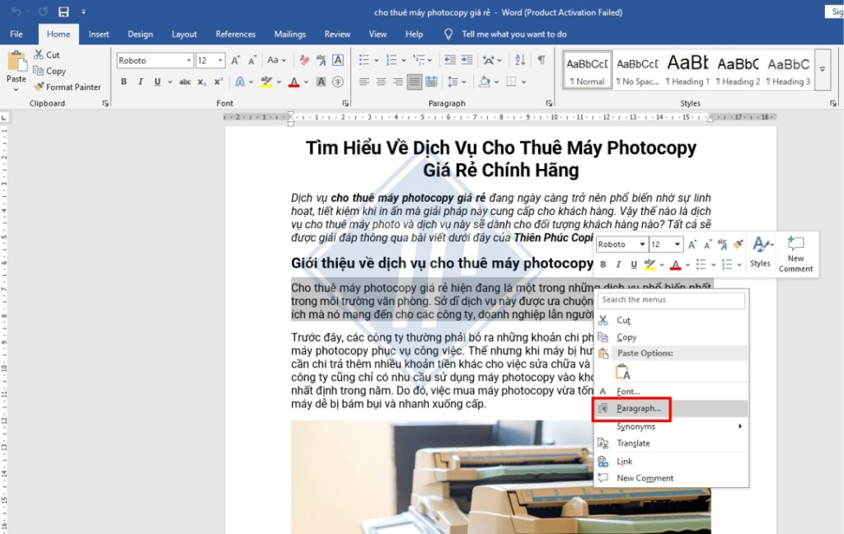Decrease font size in the ribbon
Viewport: 844px width, 534px height.
click(251, 60)
